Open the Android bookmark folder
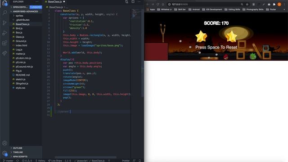 pos(194,9)
